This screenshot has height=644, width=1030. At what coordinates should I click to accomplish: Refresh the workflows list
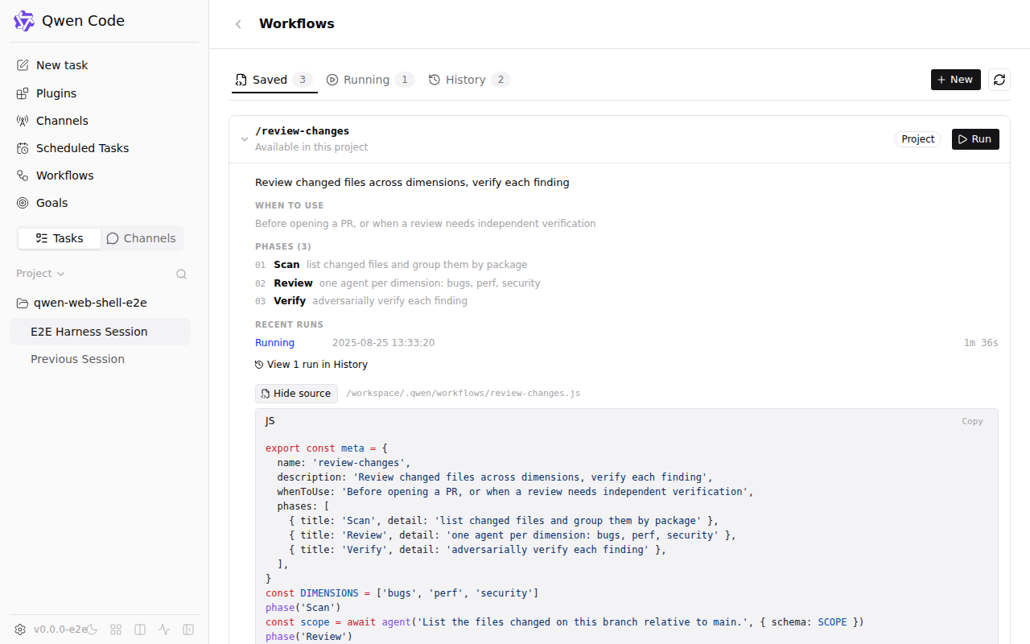tap(999, 80)
